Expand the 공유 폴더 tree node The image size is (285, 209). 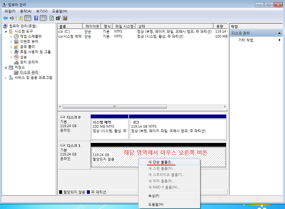point(11,47)
